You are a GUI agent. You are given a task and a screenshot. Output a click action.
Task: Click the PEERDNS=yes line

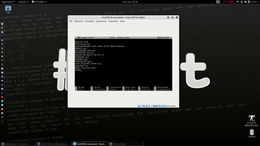(x=81, y=59)
